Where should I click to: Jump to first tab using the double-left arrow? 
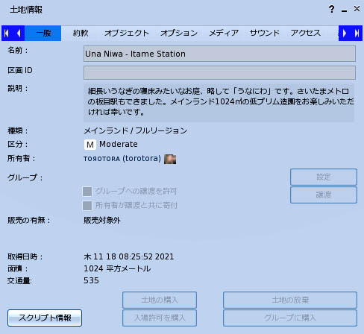(7, 33)
